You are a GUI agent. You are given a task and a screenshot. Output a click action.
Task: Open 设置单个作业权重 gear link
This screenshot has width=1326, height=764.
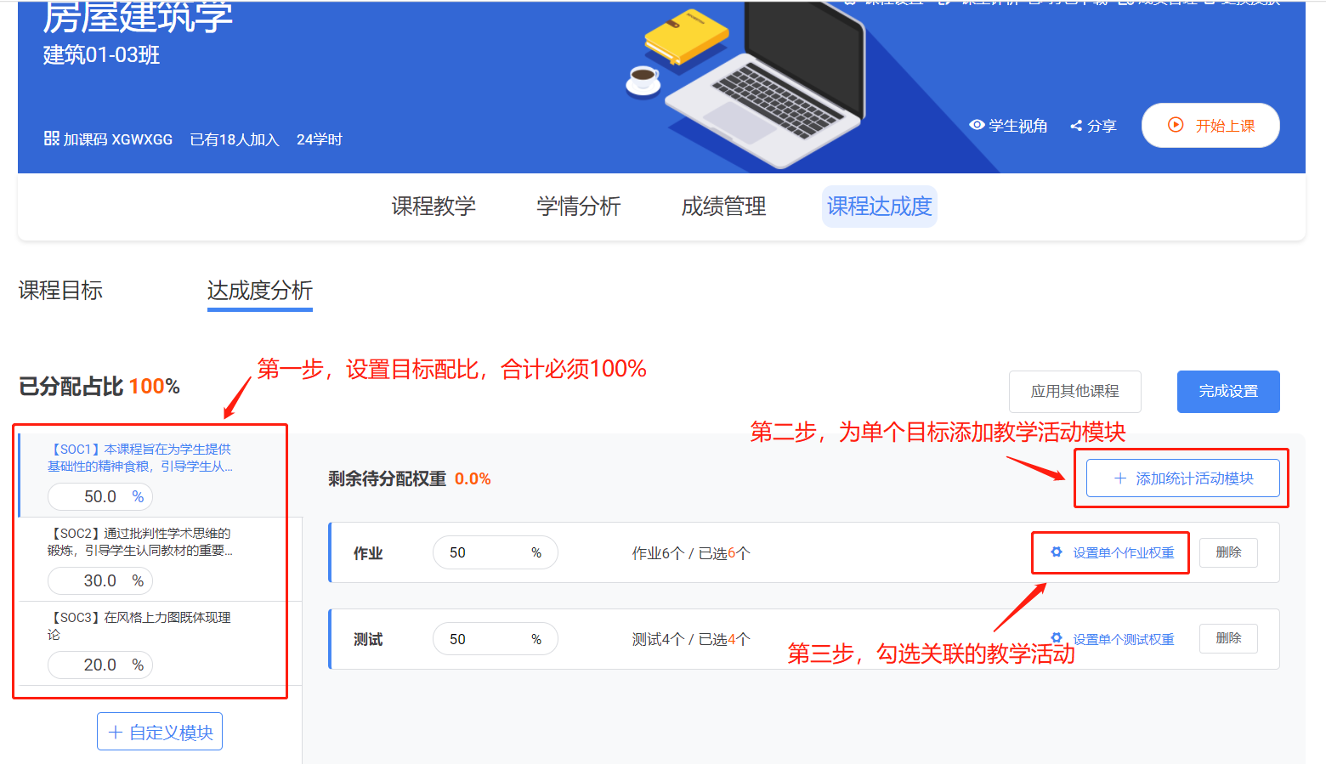coord(1113,552)
